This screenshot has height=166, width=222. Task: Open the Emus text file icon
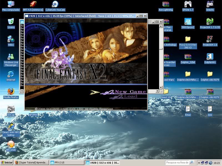pos(188,109)
